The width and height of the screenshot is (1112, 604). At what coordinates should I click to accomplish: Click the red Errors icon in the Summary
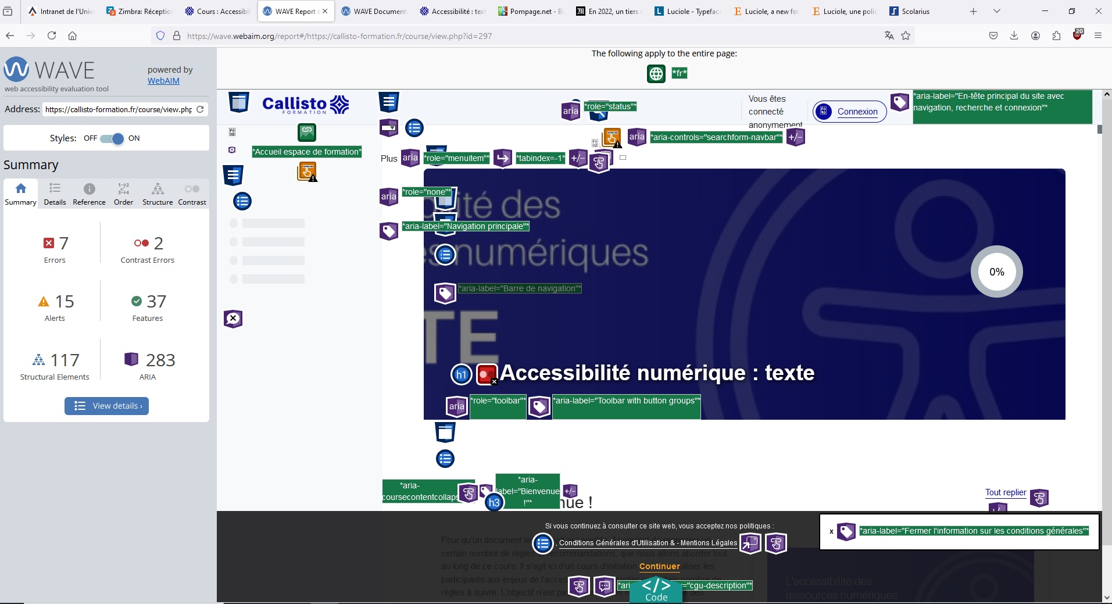(49, 242)
